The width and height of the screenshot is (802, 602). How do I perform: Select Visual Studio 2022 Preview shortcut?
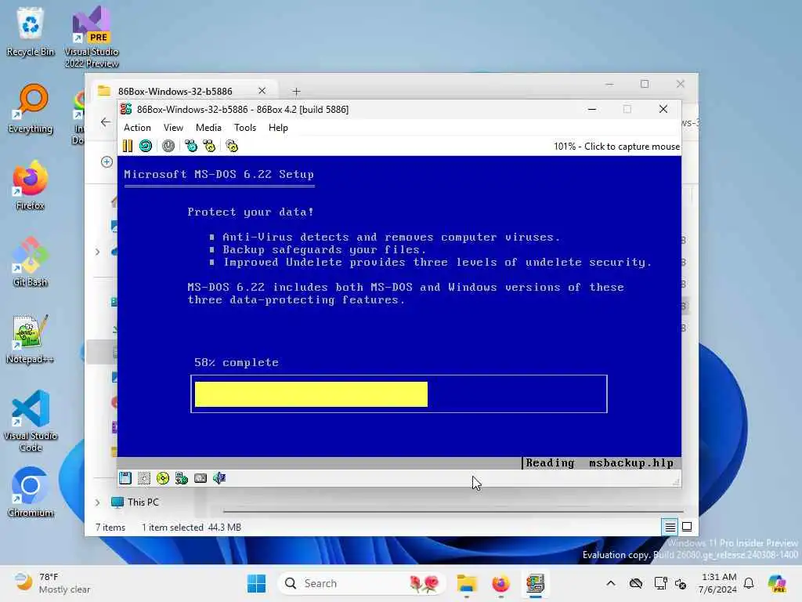pos(92,37)
